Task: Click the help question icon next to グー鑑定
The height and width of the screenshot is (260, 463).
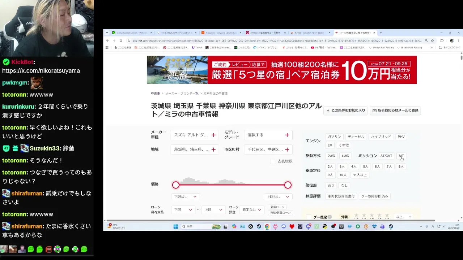Action: pos(330,217)
